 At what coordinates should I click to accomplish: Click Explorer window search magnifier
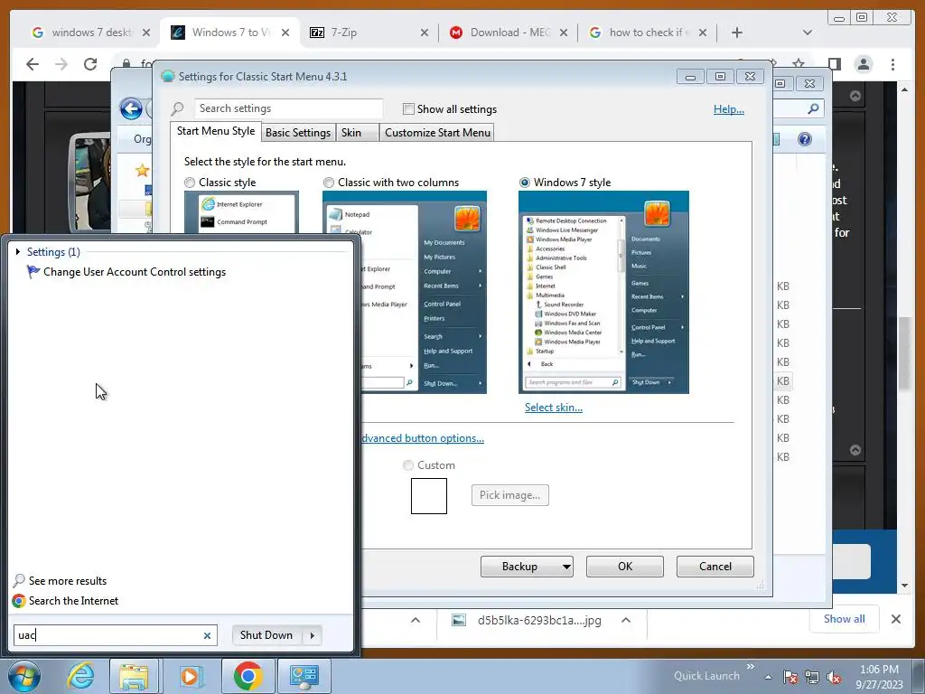coord(813,108)
